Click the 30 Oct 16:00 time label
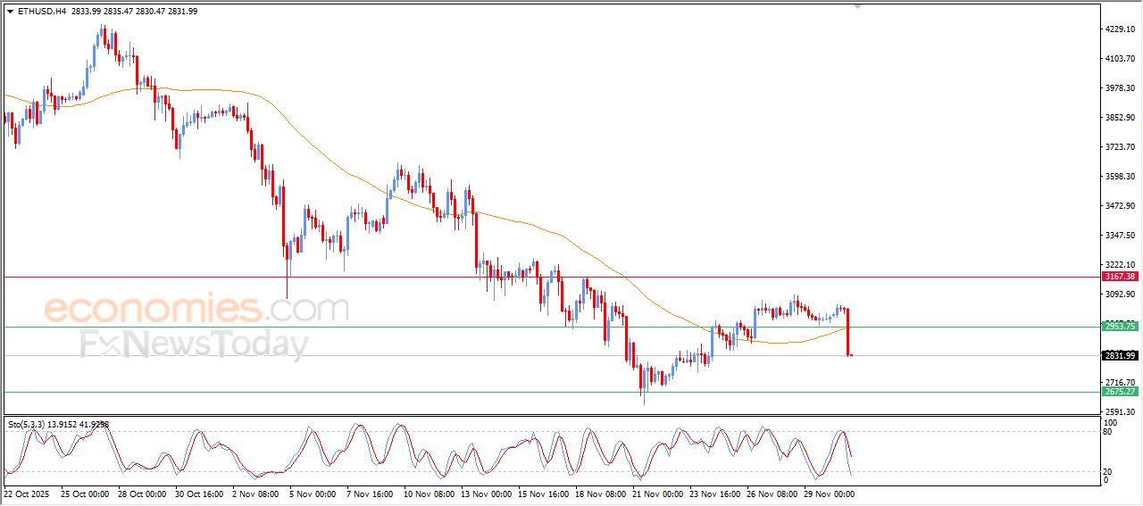This screenshot has width=1143, height=506. coord(197,493)
